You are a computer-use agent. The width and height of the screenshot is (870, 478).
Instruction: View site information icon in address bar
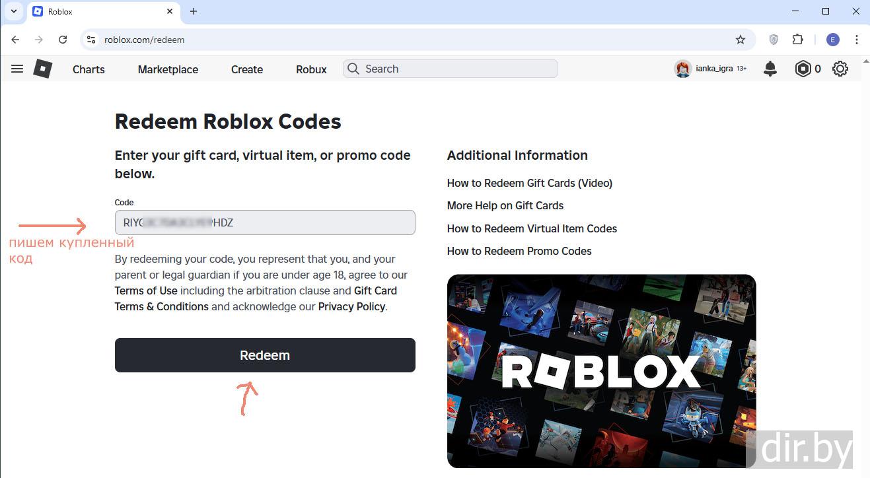[91, 40]
